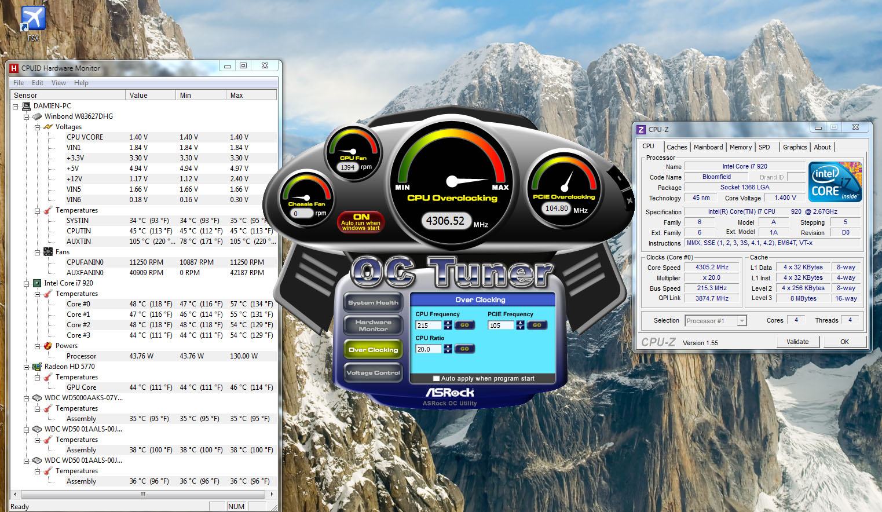The height and width of the screenshot is (512, 882).
Task: Toggle the Auto run when windows start switch
Action: (361, 222)
